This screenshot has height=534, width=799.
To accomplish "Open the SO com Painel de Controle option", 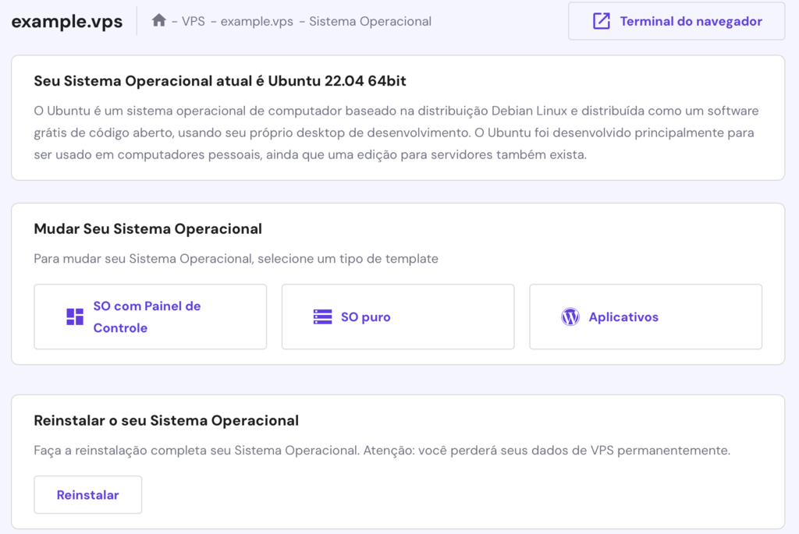I will pos(150,317).
